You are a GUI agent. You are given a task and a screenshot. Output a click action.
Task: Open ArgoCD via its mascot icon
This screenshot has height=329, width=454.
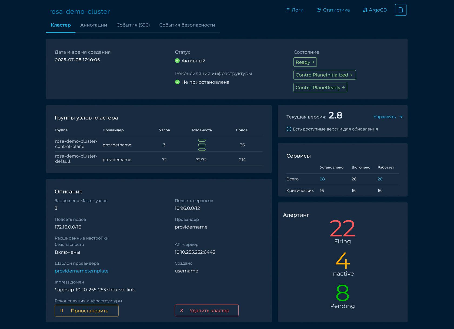click(x=365, y=10)
